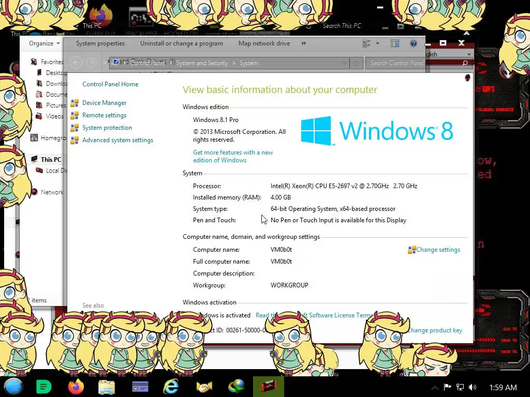Screen dimensions: 530x397
Task: Open the green chat app on taskbar
Action: (43, 387)
